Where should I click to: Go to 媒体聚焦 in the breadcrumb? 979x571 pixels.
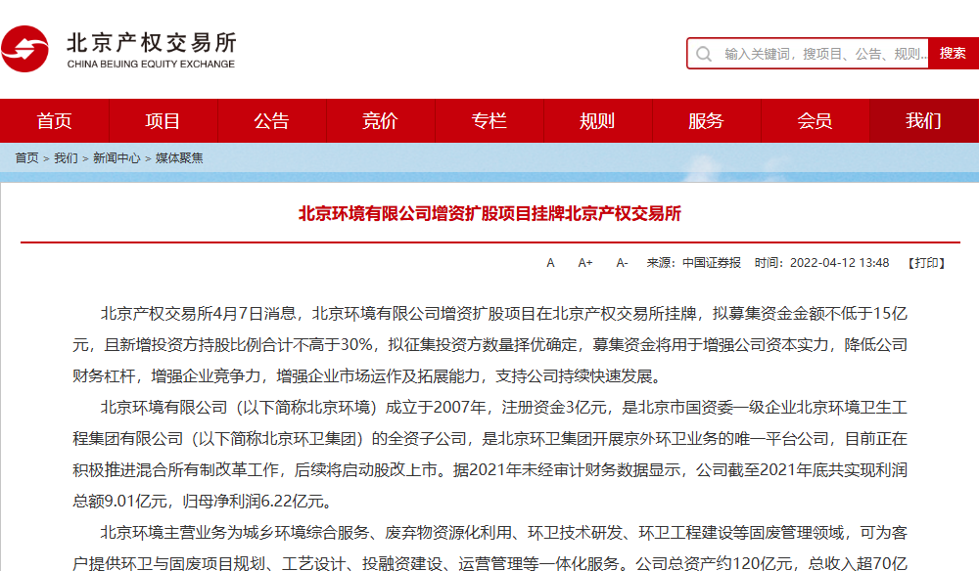tap(179, 158)
